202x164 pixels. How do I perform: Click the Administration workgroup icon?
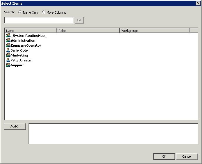(x=8, y=41)
